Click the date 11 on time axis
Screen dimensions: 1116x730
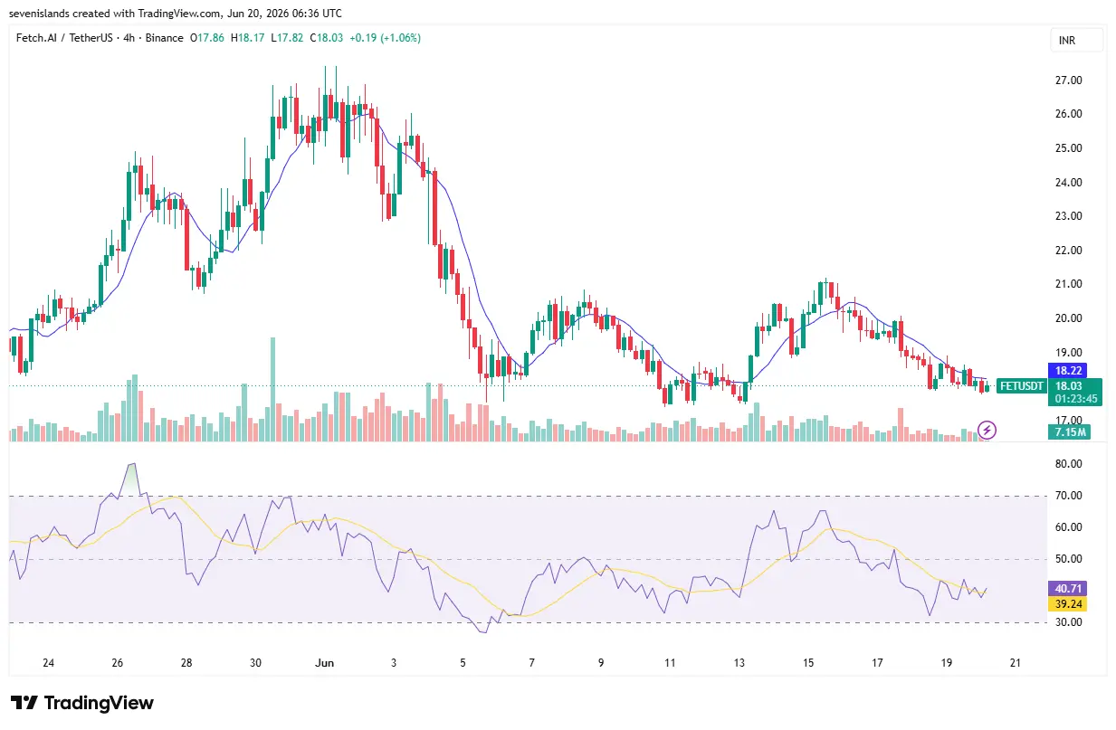click(x=670, y=663)
